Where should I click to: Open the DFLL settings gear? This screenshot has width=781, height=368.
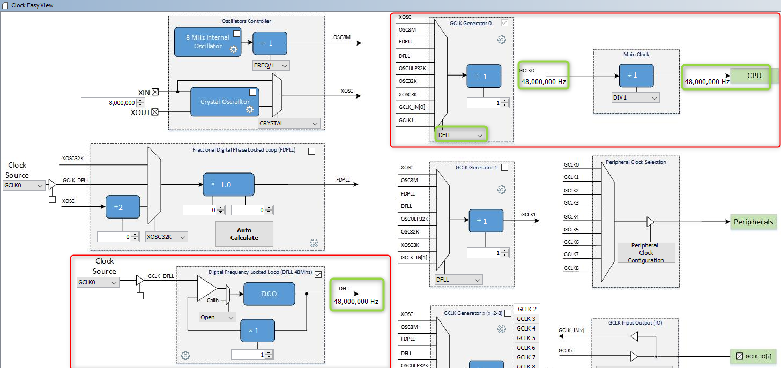coord(185,355)
